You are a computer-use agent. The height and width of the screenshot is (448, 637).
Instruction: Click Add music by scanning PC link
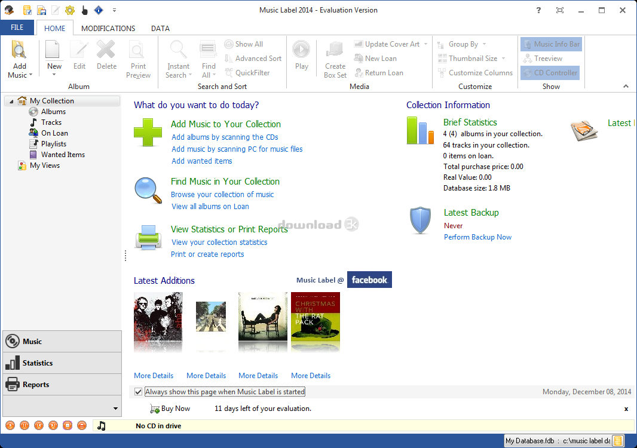237,149
